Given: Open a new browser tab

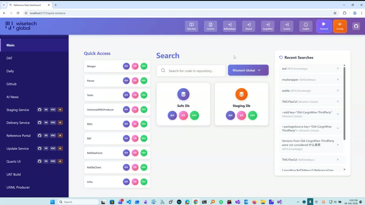Looking at the screenshot, I should pos(56,5).
